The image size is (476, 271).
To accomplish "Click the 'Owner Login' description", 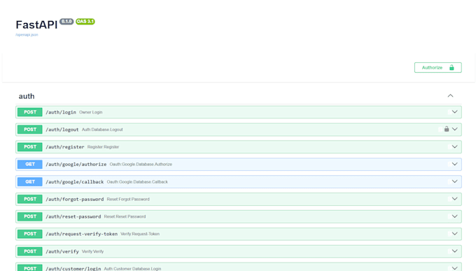I will pos(91,112).
